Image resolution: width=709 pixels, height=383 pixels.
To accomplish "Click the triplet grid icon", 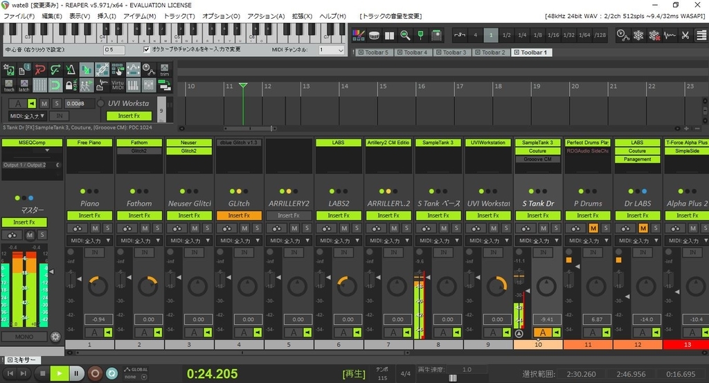I will pos(460,35).
